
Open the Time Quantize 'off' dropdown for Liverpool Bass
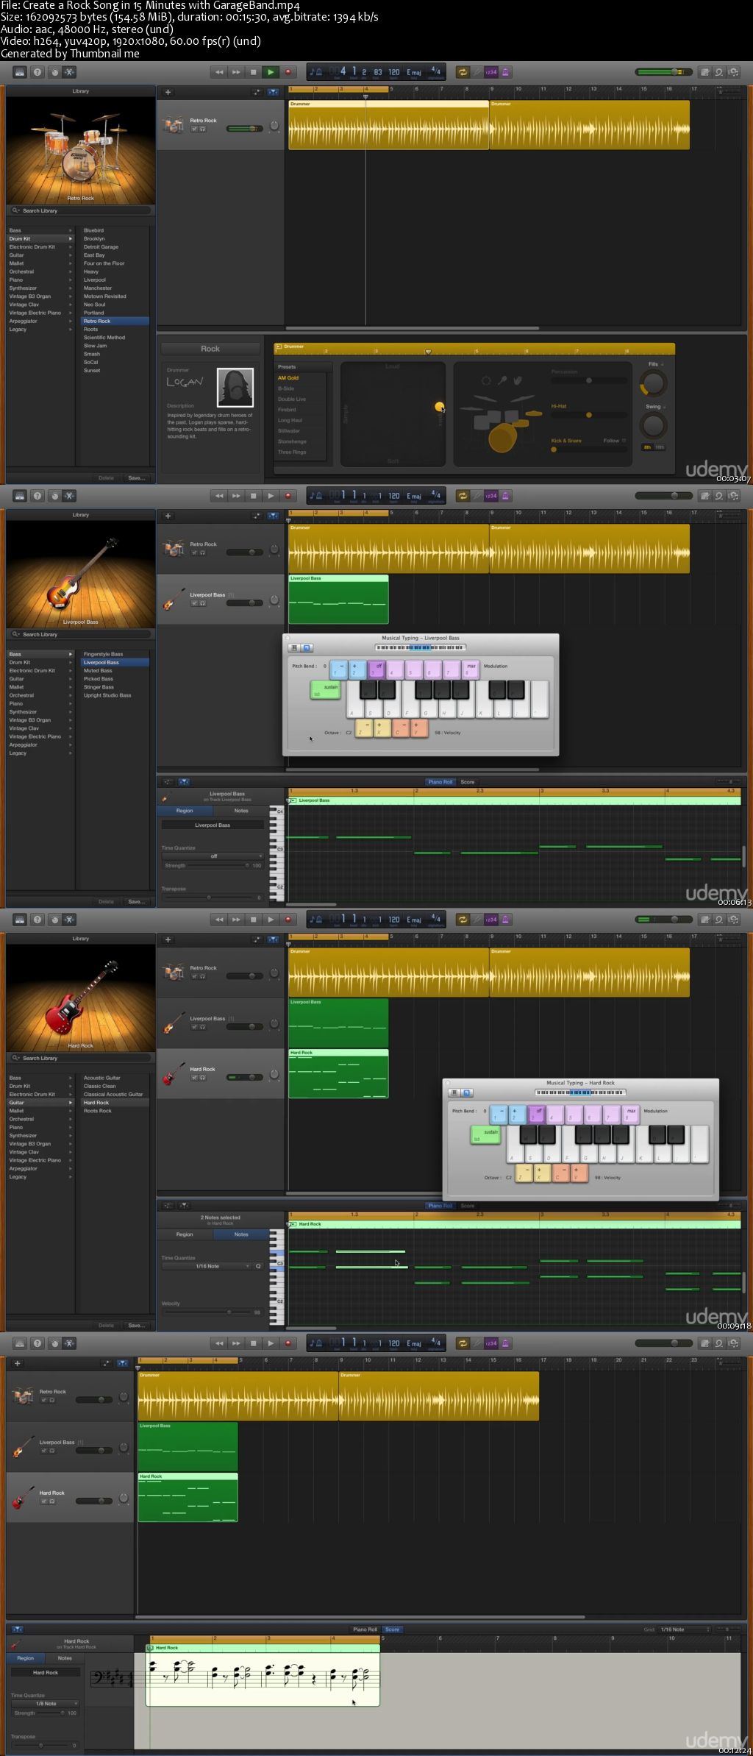[x=213, y=856]
